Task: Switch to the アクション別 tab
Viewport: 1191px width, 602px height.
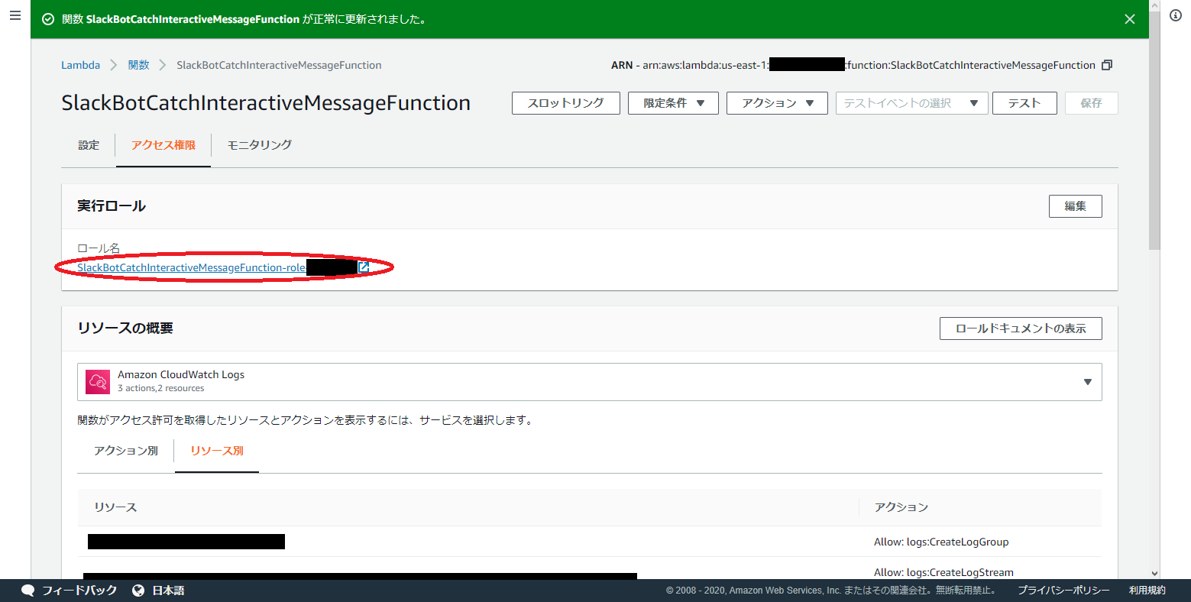Action: tap(126, 451)
